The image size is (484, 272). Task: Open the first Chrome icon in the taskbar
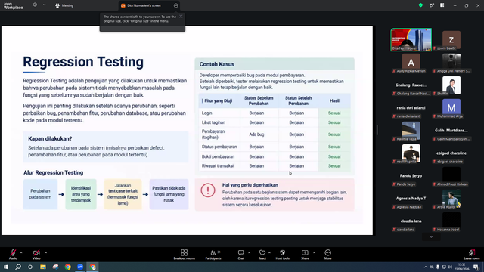tap(68, 267)
